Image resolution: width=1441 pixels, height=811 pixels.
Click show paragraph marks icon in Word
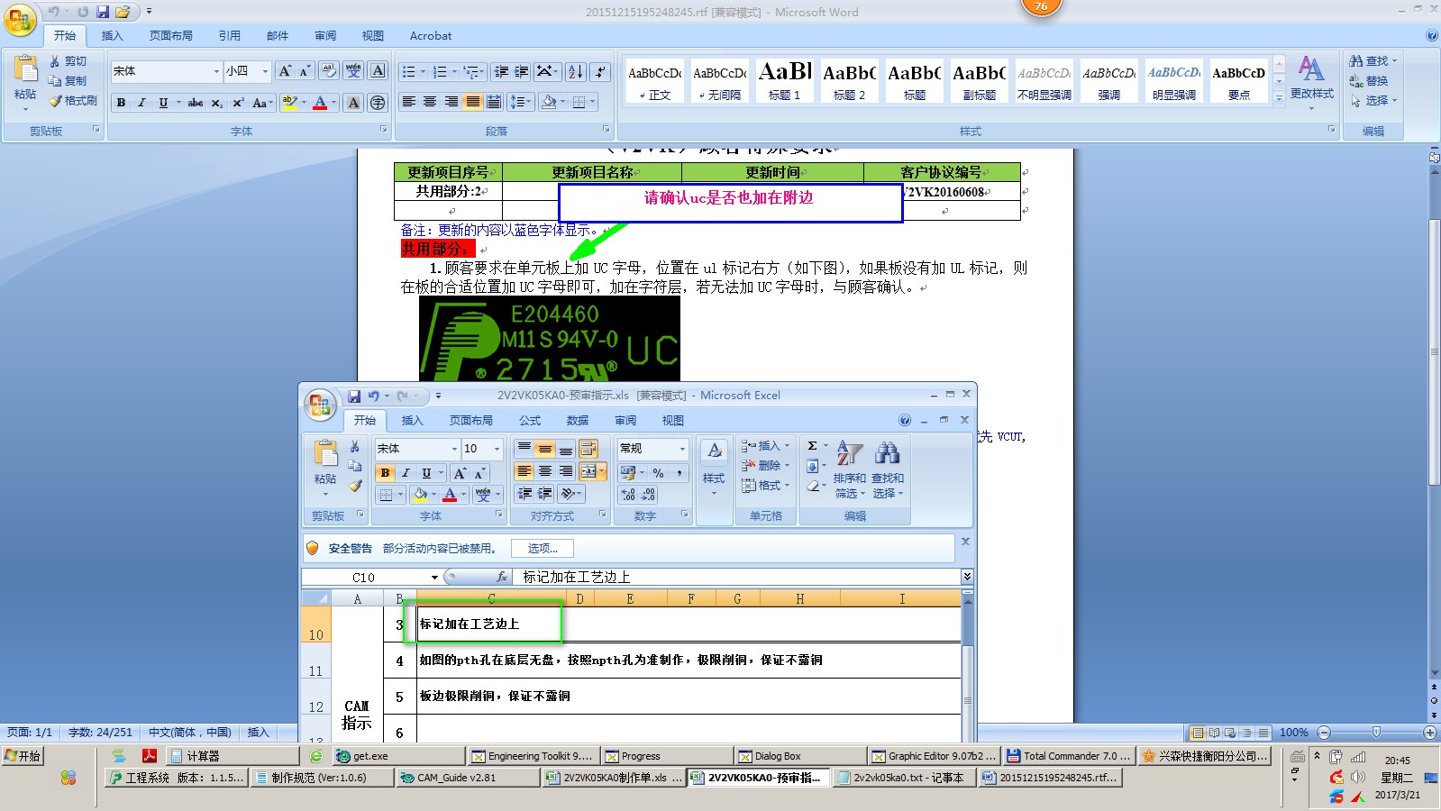pos(600,71)
